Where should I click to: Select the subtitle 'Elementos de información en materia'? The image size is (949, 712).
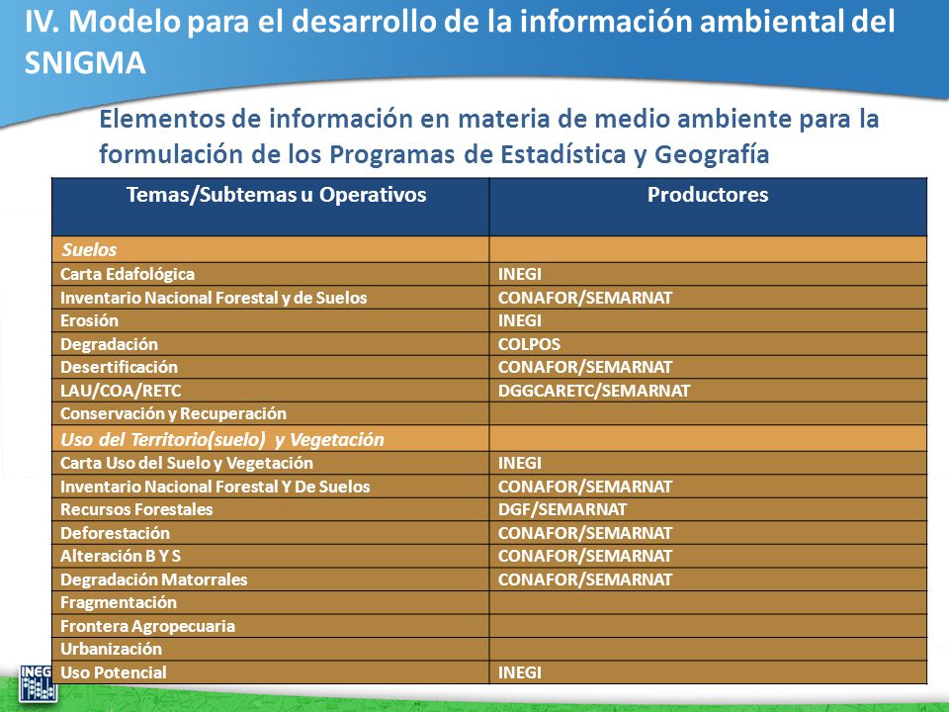point(489,136)
